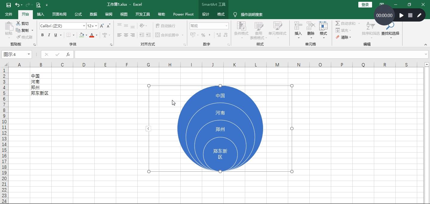Viewport: 430px width, 204px height.
Task: Apply percent style (%) number format
Action: tap(203, 35)
